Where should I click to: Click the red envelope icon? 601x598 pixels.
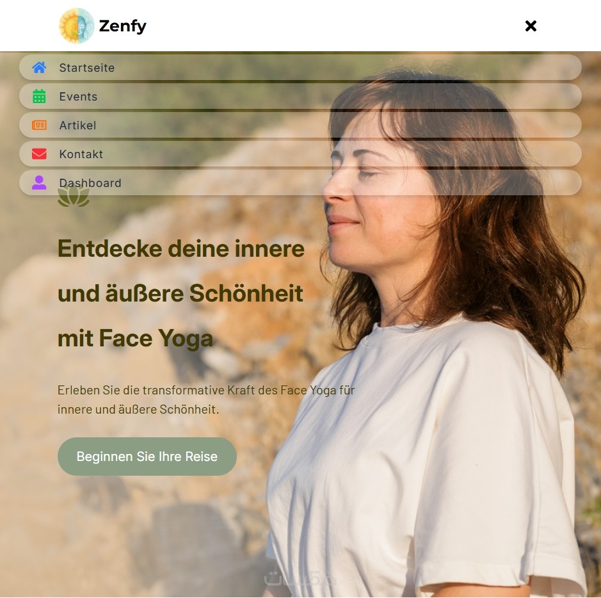39,154
